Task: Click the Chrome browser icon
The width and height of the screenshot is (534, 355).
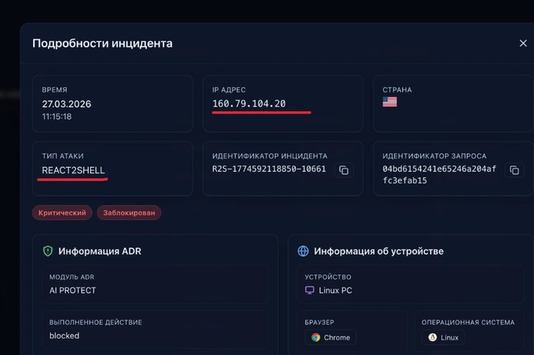Action: pos(316,337)
